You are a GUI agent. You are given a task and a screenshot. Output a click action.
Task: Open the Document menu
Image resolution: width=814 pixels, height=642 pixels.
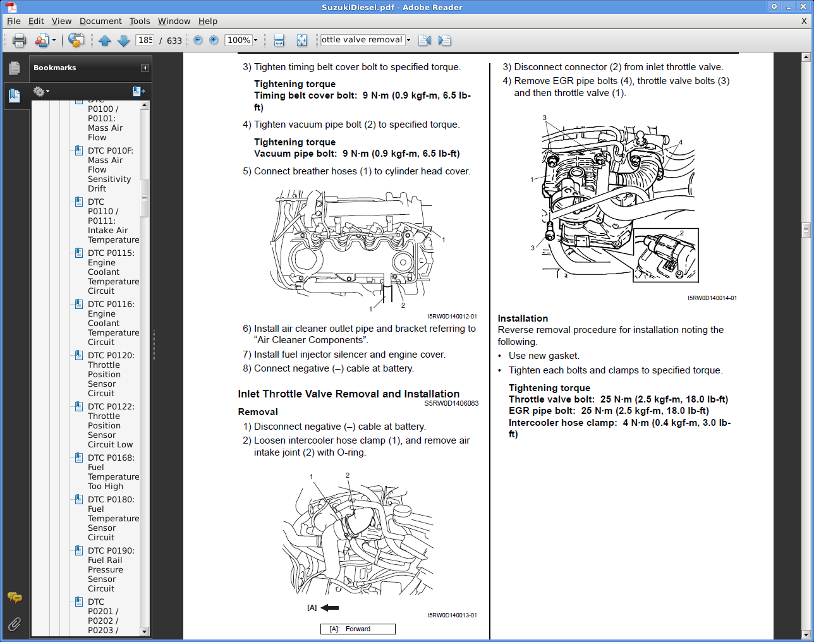click(x=100, y=21)
